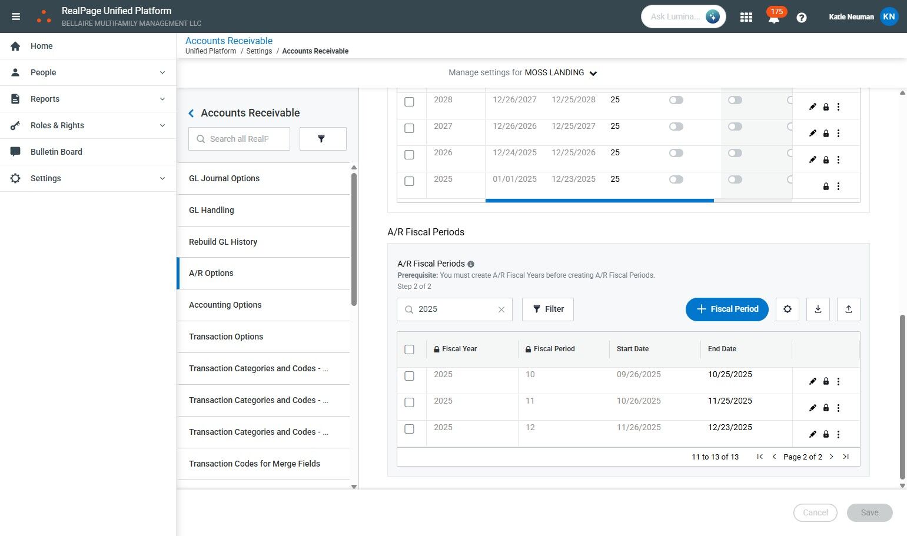
Task: Click the help question mark icon
Action: tap(801, 17)
